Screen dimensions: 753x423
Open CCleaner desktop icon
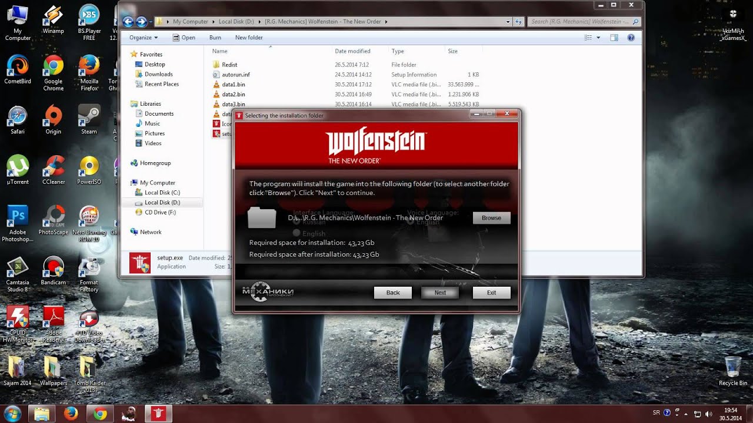click(54, 170)
